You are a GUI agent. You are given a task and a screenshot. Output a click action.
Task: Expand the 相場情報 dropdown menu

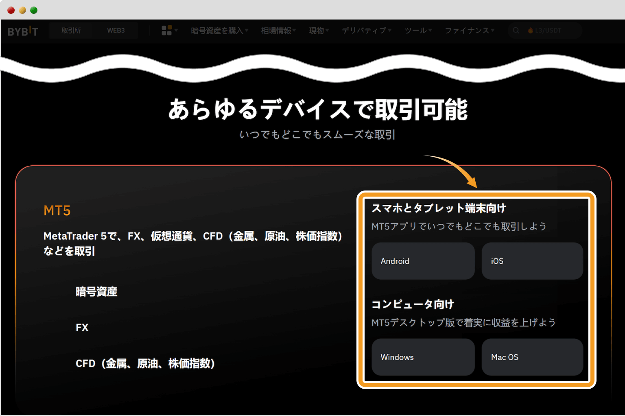pos(279,31)
